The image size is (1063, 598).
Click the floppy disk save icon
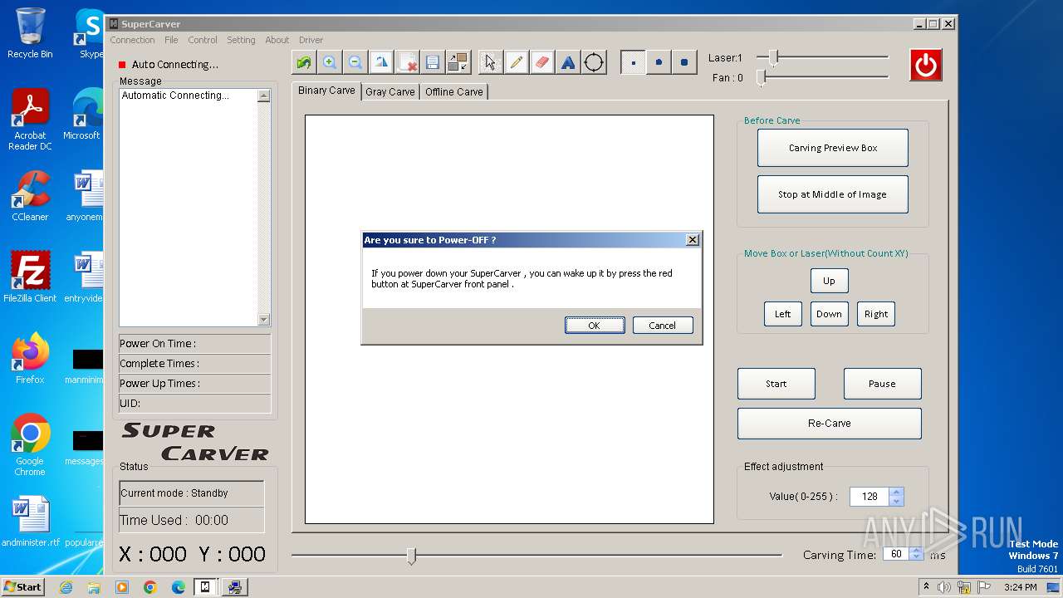click(x=432, y=62)
